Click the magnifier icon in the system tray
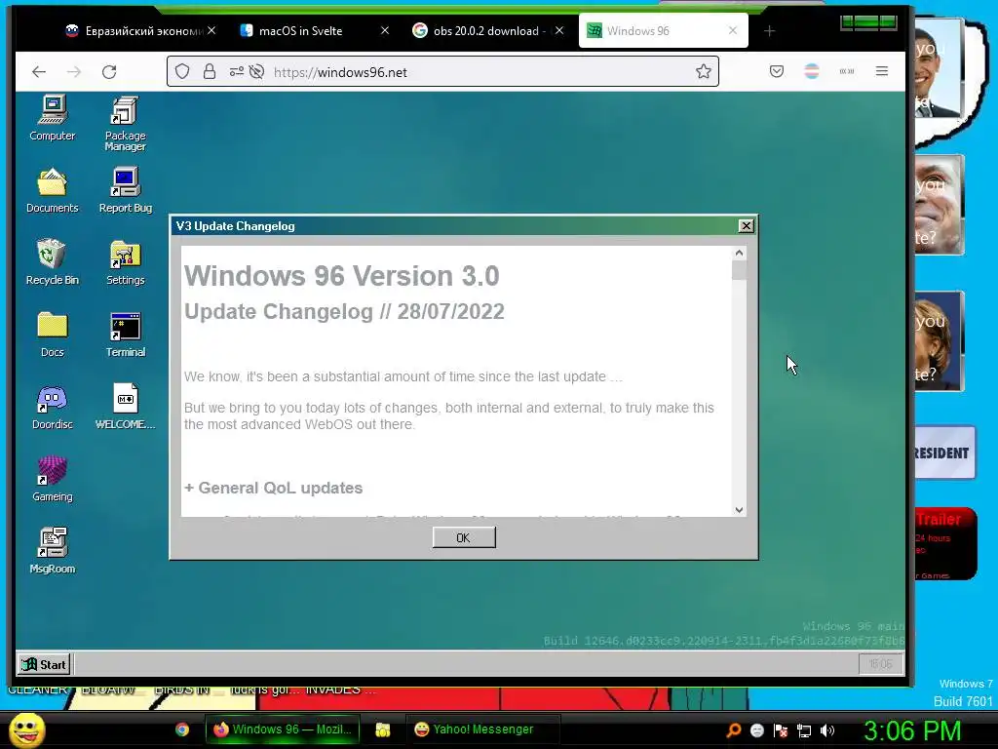 click(x=733, y=730)
